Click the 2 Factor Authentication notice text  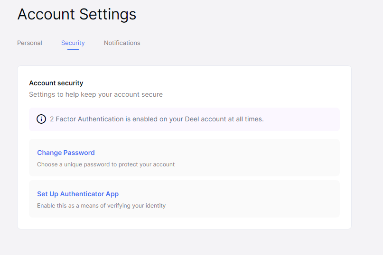click(x=157, y=119)
